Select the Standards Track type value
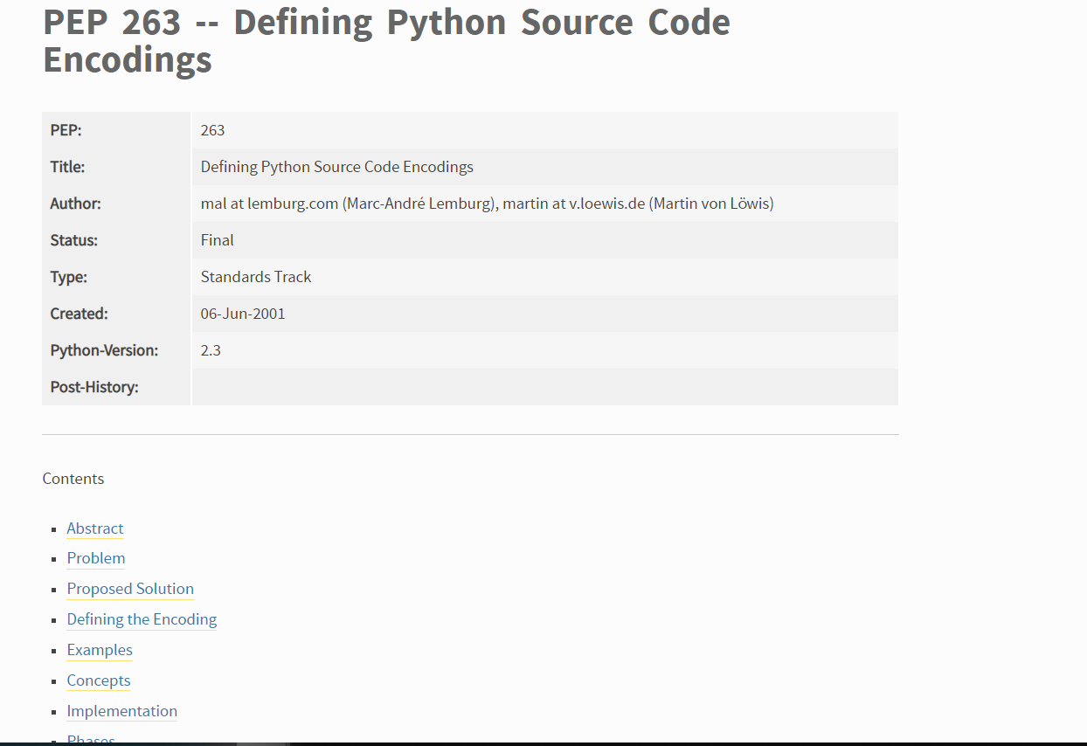 tap(256, 277)
